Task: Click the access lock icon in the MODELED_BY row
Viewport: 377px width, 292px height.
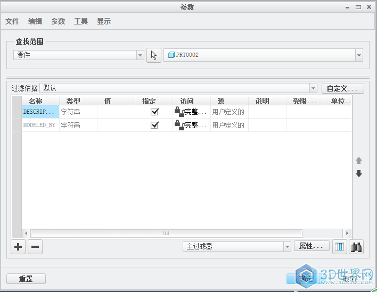Action: tap(179, 125)
